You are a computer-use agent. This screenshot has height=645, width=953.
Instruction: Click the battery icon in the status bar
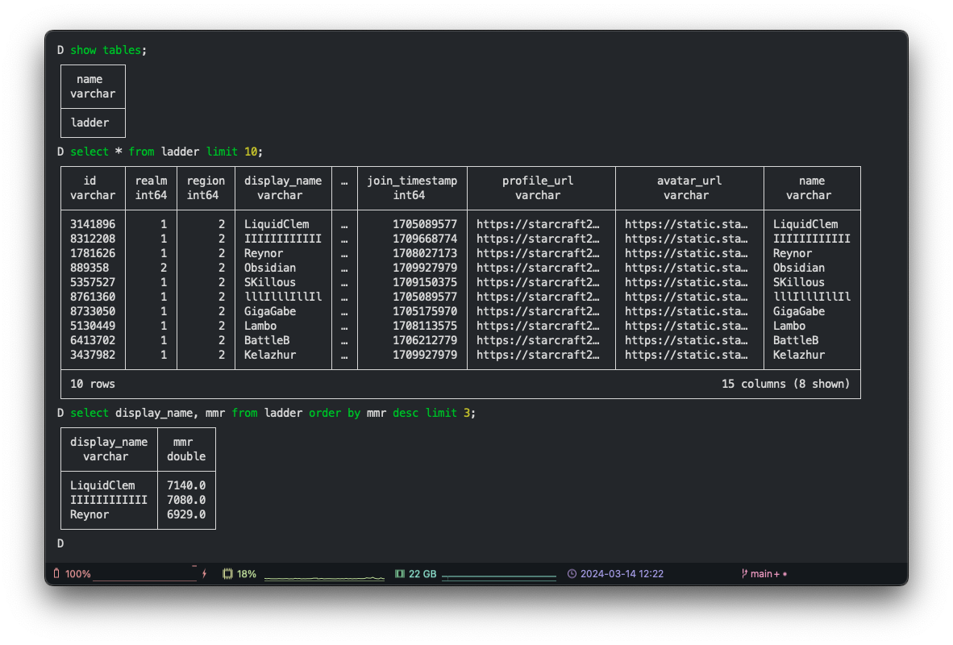point(56,573)
